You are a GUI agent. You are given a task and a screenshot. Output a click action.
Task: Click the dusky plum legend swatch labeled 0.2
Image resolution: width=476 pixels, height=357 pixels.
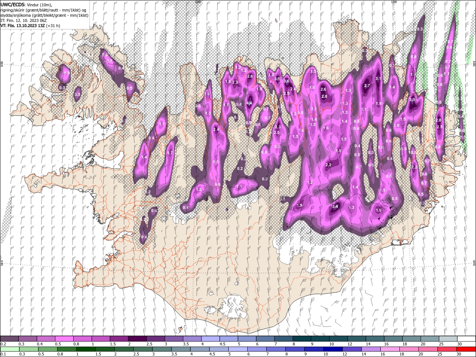point(9,339)
